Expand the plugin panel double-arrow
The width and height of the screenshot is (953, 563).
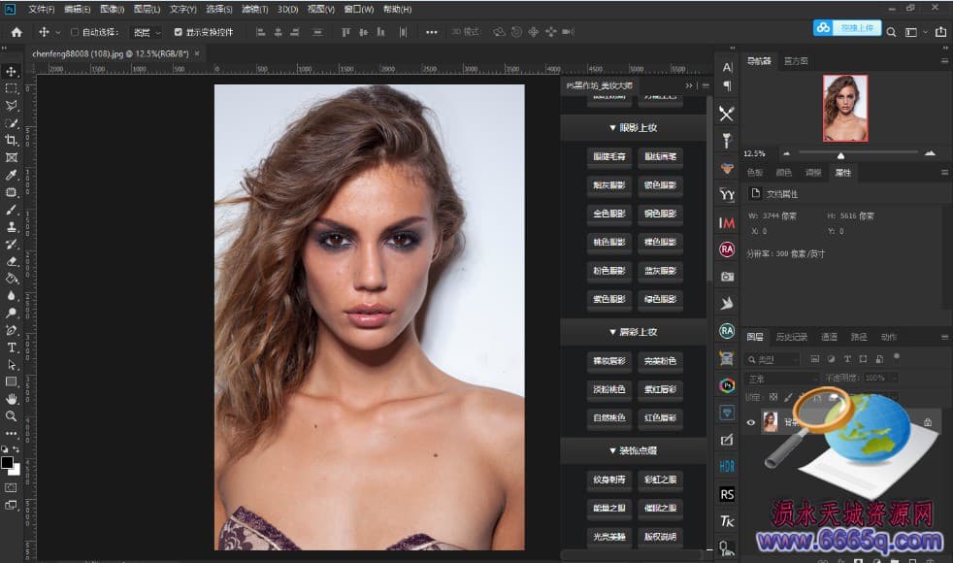pyautogui.click(x=689, y=85)
